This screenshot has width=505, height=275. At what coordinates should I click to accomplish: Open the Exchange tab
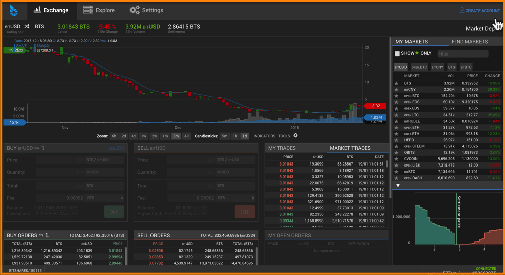(51, 10)
